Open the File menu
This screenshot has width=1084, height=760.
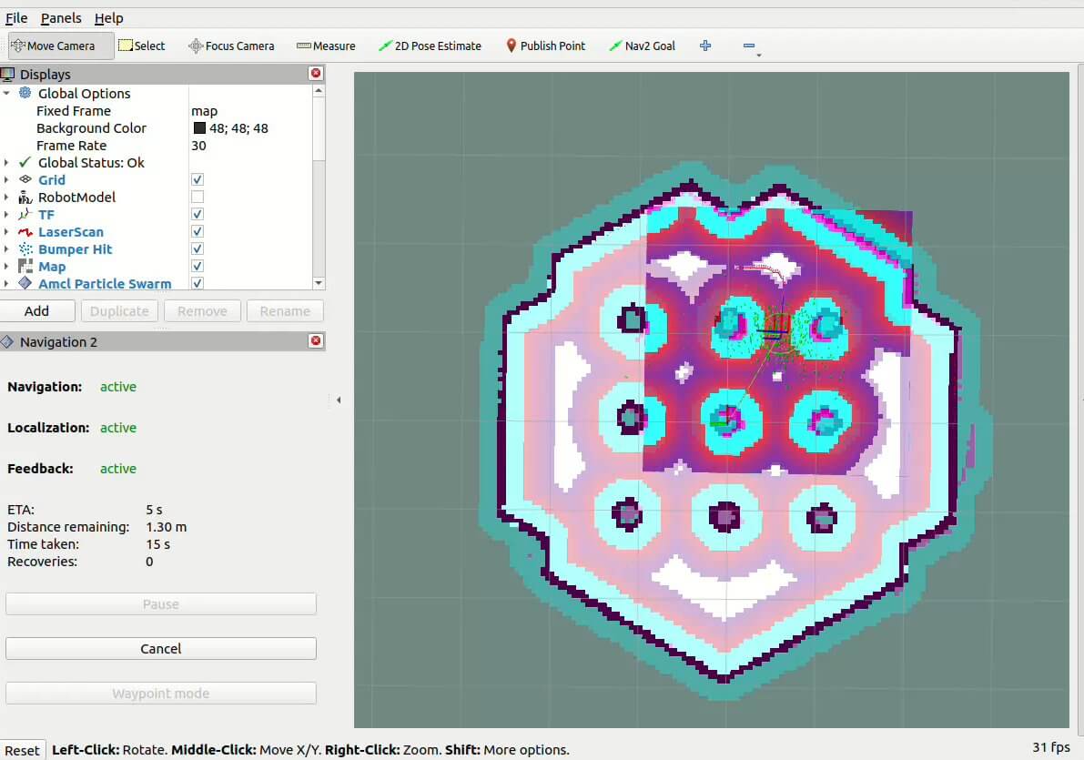tap(16, 18)
